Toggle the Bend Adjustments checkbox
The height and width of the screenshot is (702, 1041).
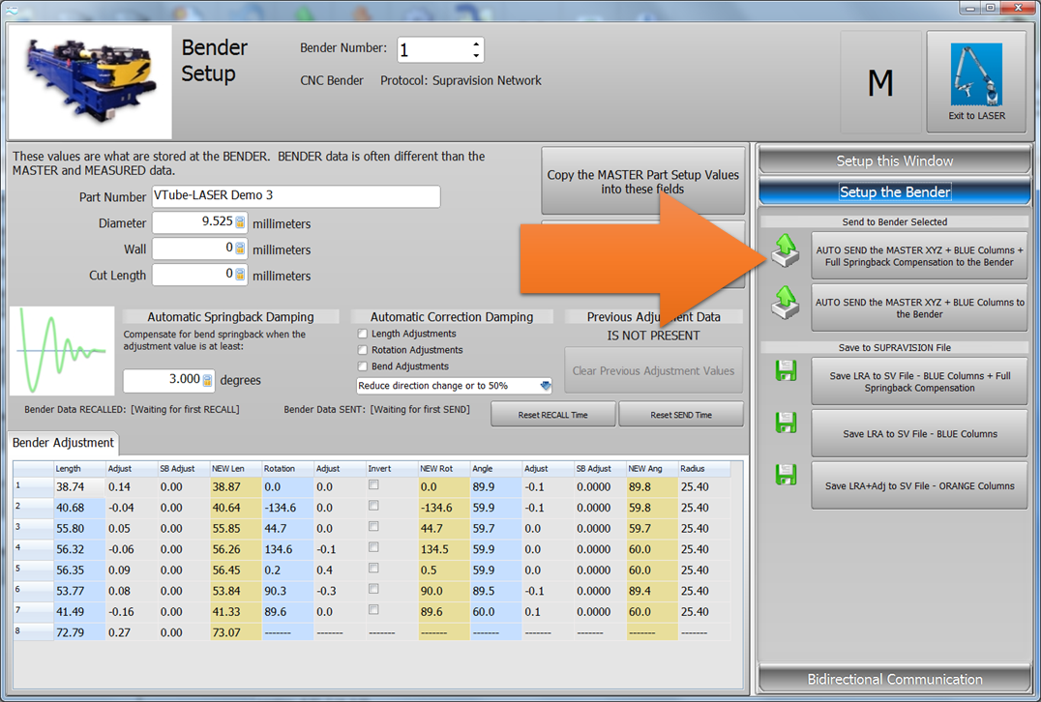[x=363, y=366]
